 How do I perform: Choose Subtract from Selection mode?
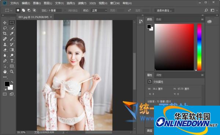pos(29,10)
